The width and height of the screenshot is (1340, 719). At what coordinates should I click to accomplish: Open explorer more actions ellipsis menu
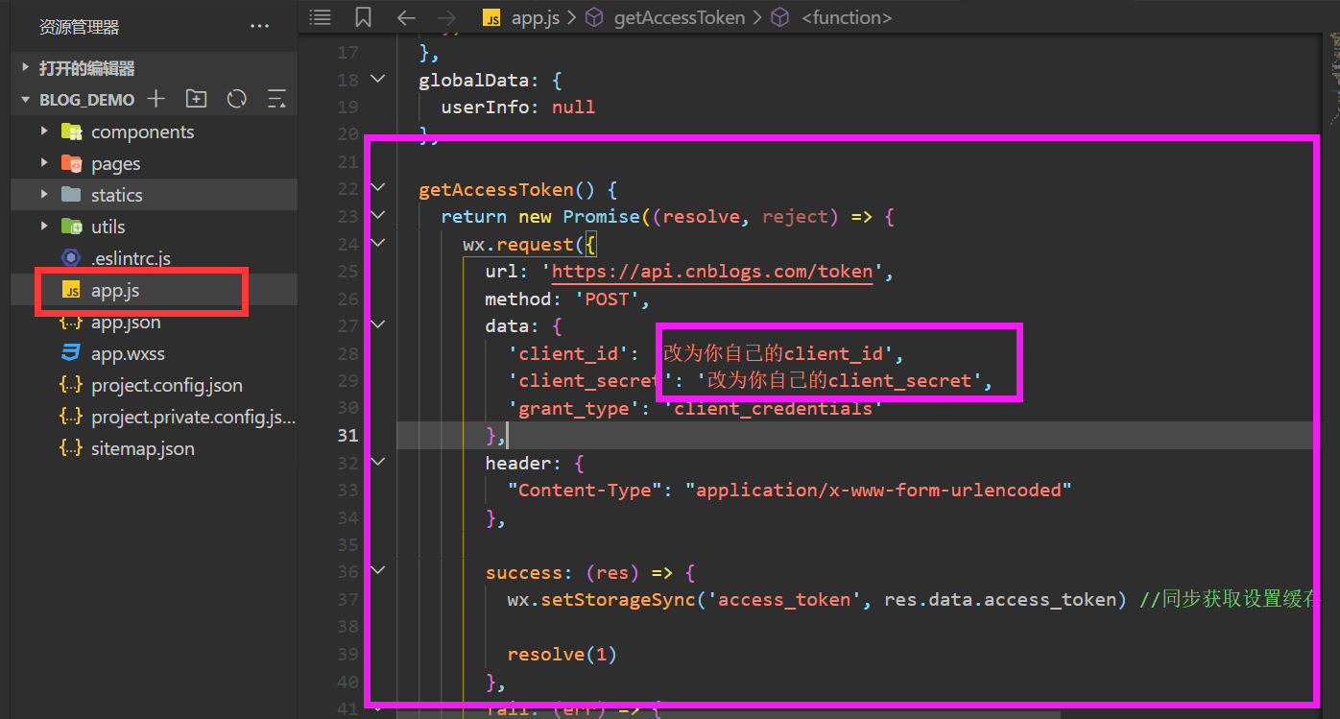[x=259, y=27]
